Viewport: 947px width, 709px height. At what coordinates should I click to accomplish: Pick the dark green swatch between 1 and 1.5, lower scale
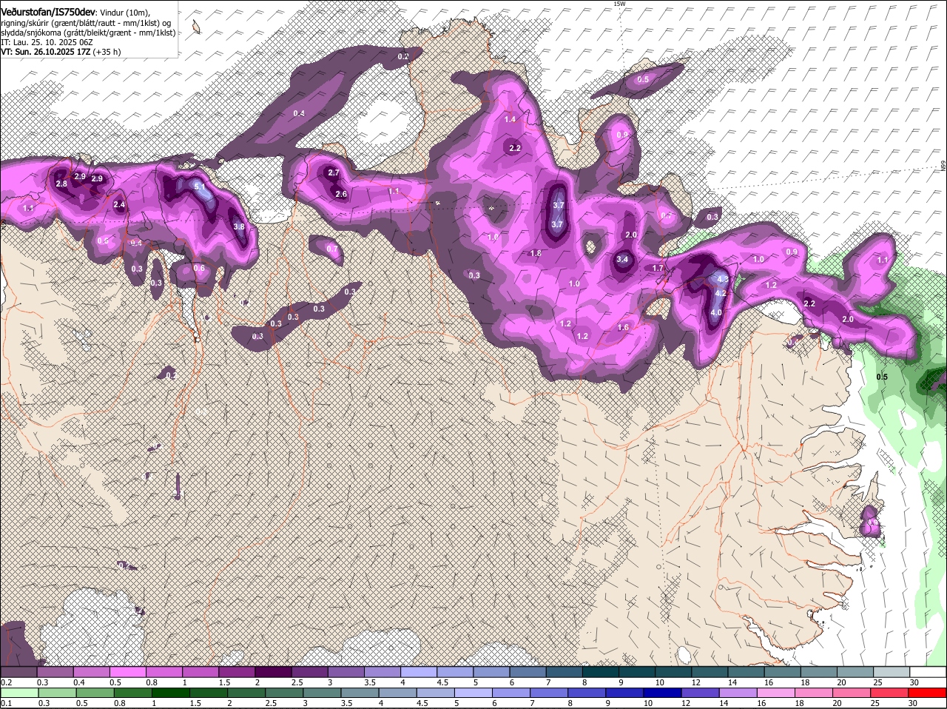pos(170,692)
